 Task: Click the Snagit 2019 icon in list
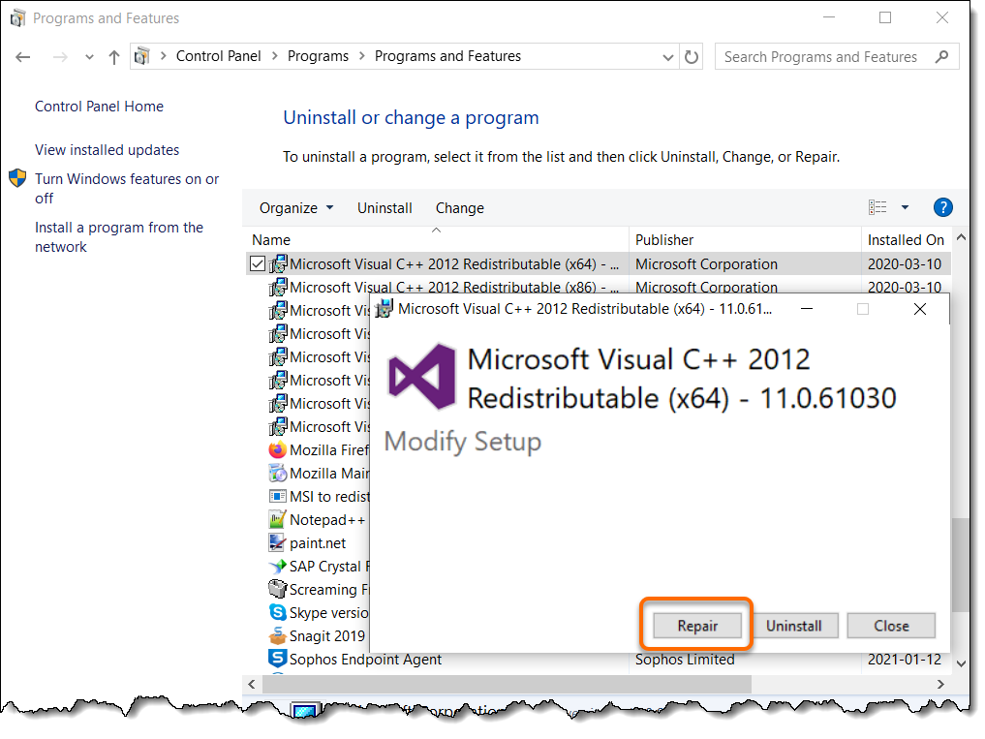(x=278, y=636)
